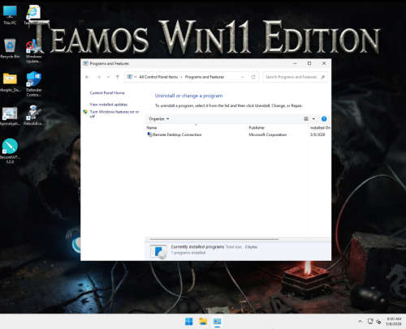Go up one level with the up arrow
This screenshot has height=329, width=406.
coord(118,77)
